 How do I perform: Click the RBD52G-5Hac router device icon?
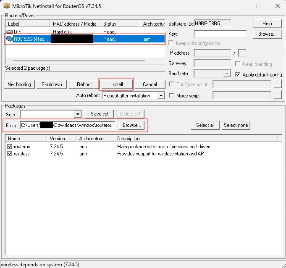10,39
